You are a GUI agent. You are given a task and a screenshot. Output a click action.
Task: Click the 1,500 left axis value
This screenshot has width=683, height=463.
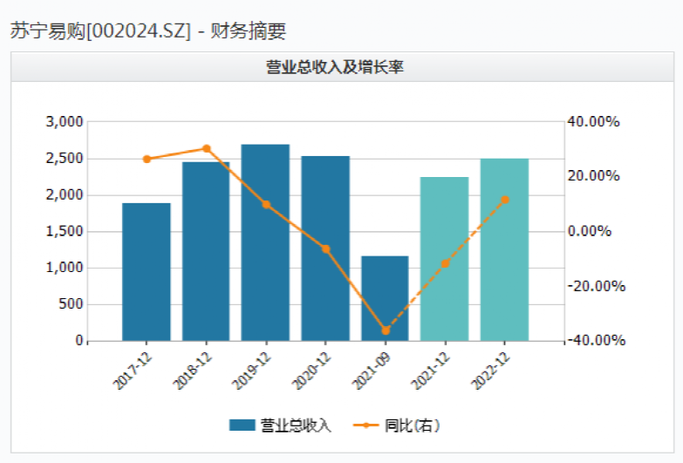click(65, 231)
